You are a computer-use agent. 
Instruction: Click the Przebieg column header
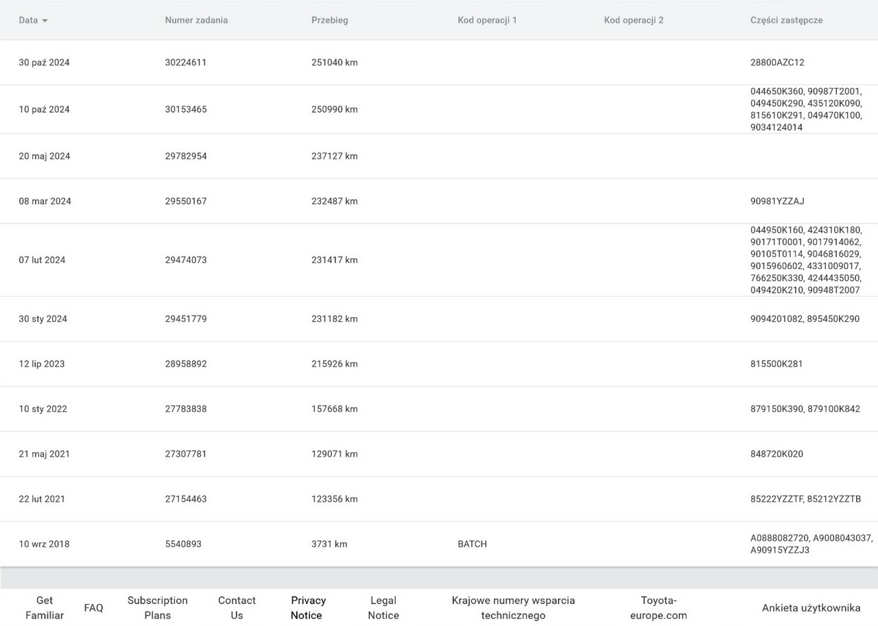pyautogui.click(x=329, y=21)
